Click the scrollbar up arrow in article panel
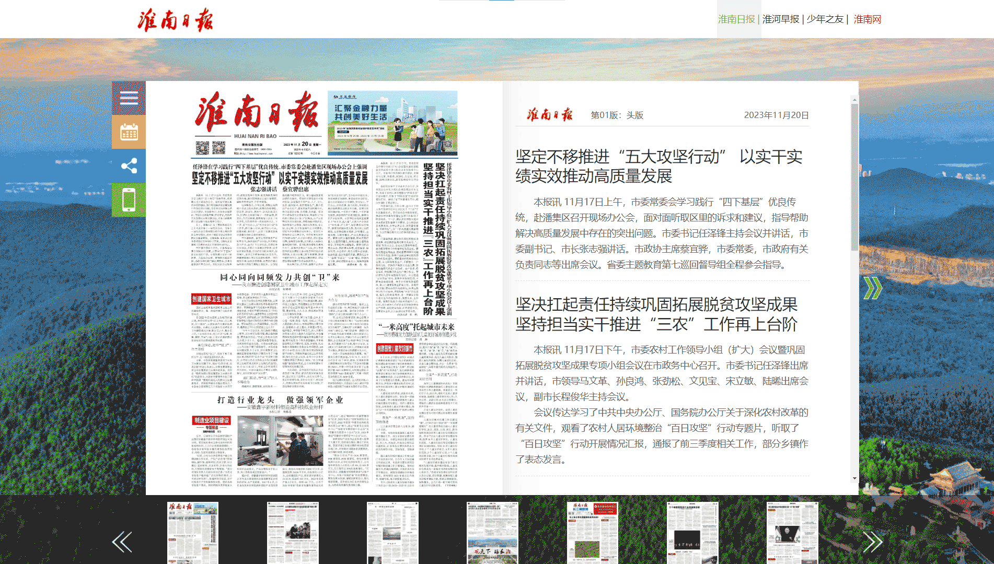 [854, 99]
